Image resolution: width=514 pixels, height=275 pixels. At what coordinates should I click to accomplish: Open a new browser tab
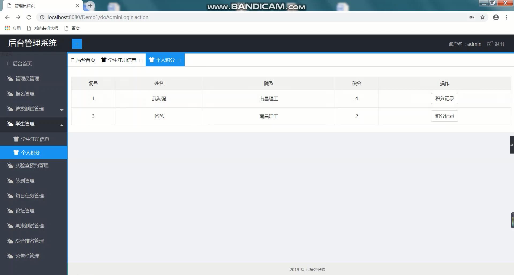(90, 6)
